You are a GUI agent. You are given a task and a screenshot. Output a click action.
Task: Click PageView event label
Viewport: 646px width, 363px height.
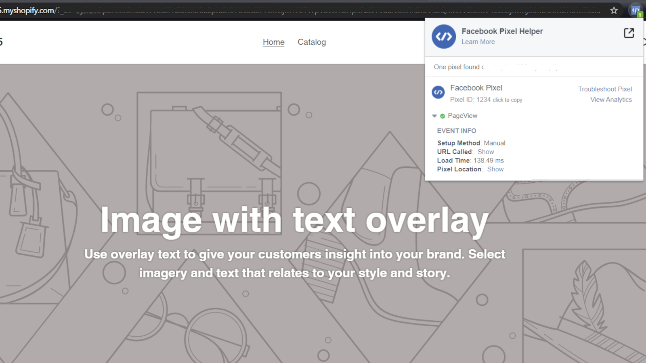(463, 116)
